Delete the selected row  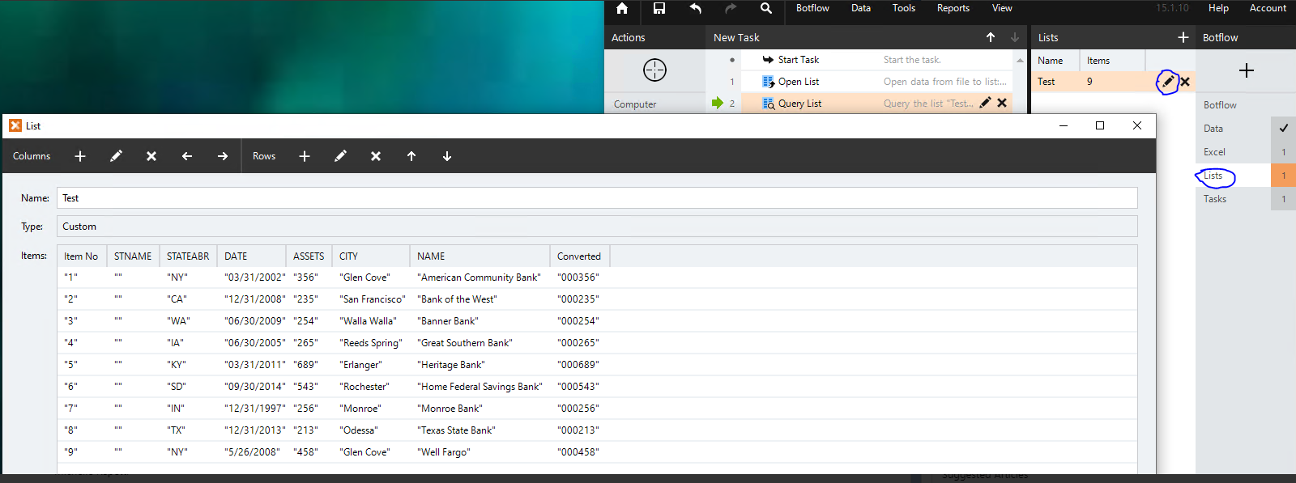376,156
